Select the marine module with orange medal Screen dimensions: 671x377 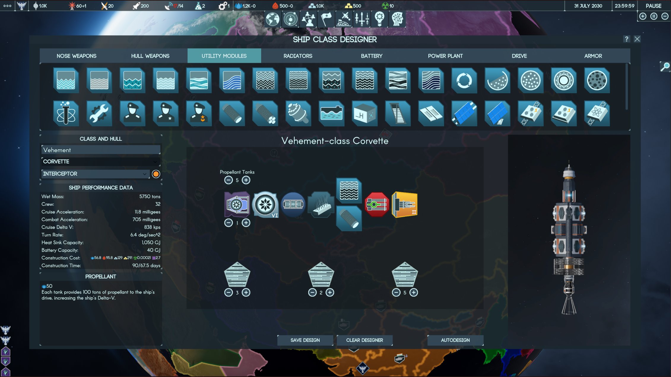pyautogui.click(x=199, y=113)
